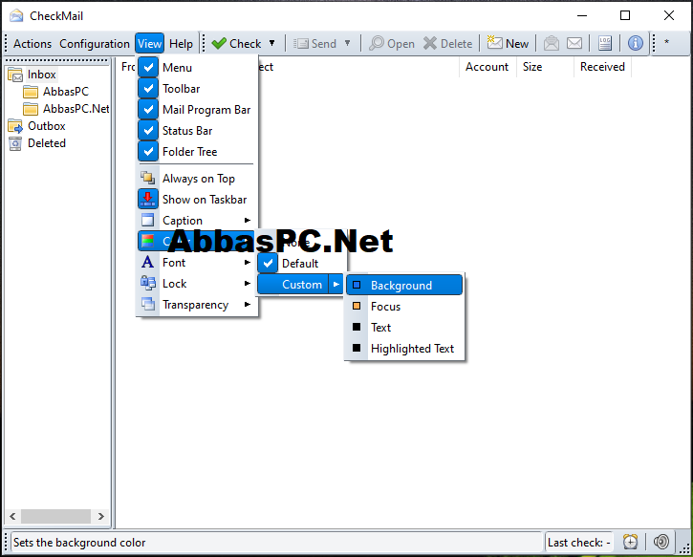Choose Focus custom color
This screenshot has height=557, width=693.
(x=404, y=307)
